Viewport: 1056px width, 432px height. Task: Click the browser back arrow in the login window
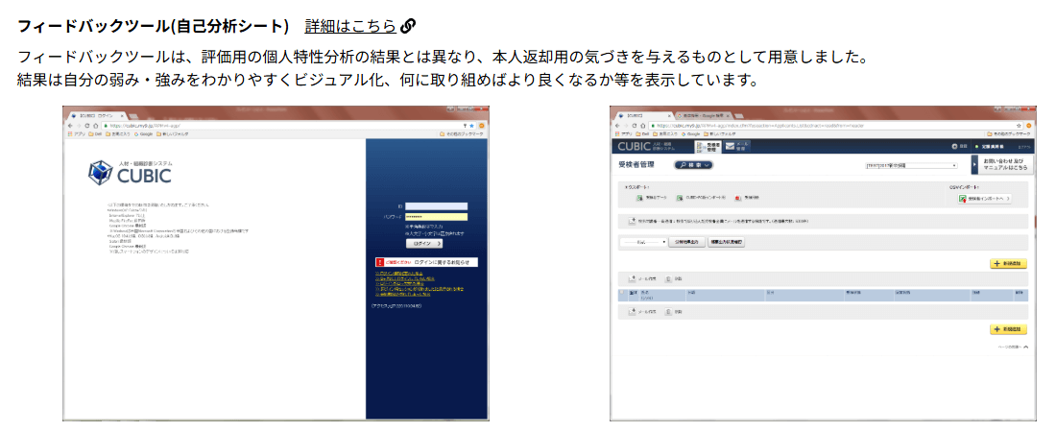[71, 126]
